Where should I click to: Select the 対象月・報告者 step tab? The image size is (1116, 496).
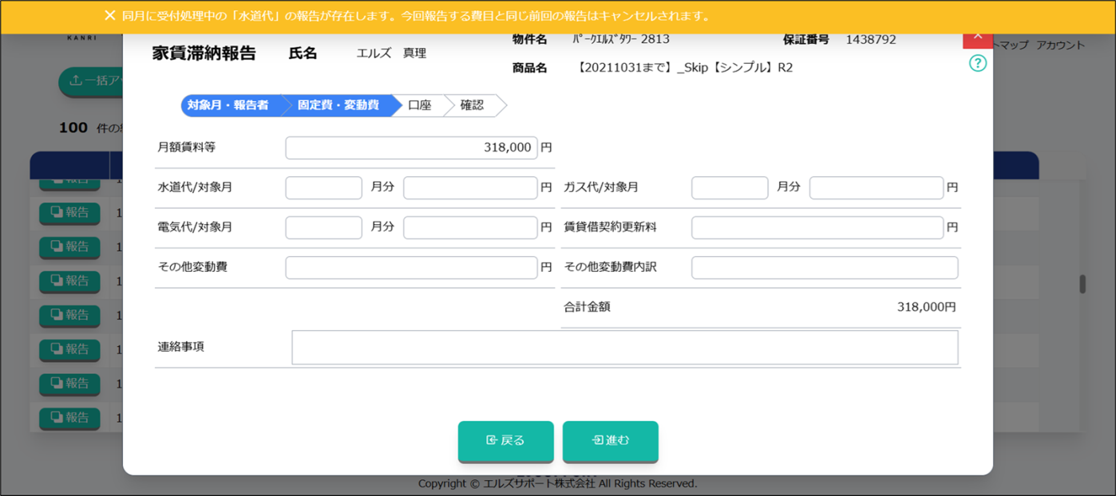point(228,105)
